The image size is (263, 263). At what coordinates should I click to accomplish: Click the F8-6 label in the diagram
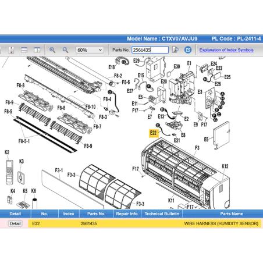[x=126, y=82]
